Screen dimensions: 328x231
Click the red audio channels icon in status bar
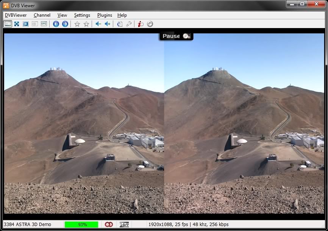[109, 225]
